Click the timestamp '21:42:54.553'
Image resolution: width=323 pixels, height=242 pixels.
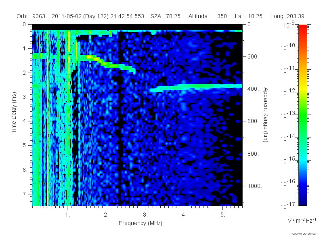[127, 16]
